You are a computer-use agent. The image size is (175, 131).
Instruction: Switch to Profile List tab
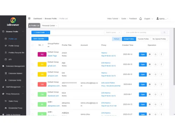tap(34, 26)
